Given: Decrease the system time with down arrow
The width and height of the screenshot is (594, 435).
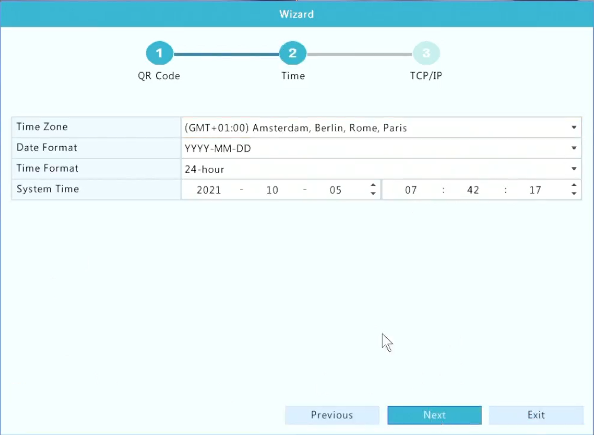Looking at the screenshot, I should point(574,194).
